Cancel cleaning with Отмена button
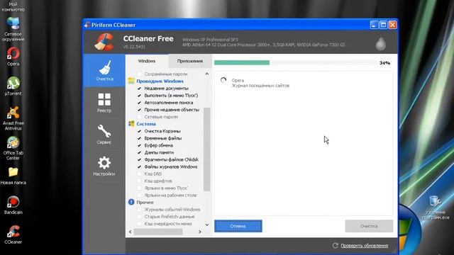454x255 pixels. click(238, 226)
